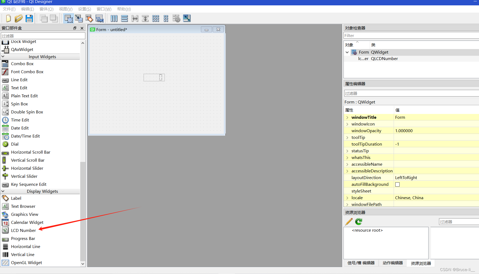Screen dimensions: 479x274
Task: Click the Break Layout toolbar icon
Action: click(x=176, y=18)
